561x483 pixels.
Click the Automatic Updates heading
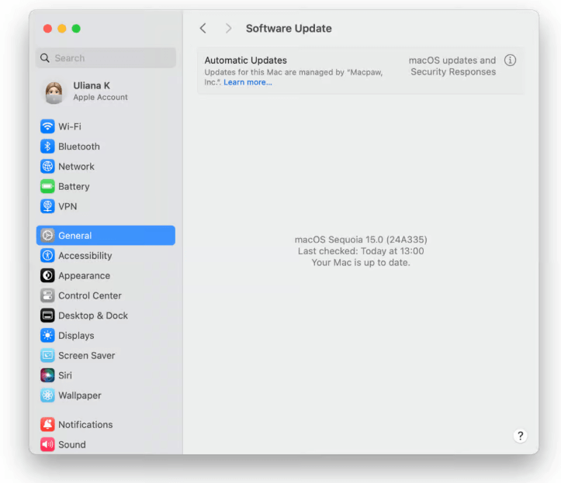point(245,60)
